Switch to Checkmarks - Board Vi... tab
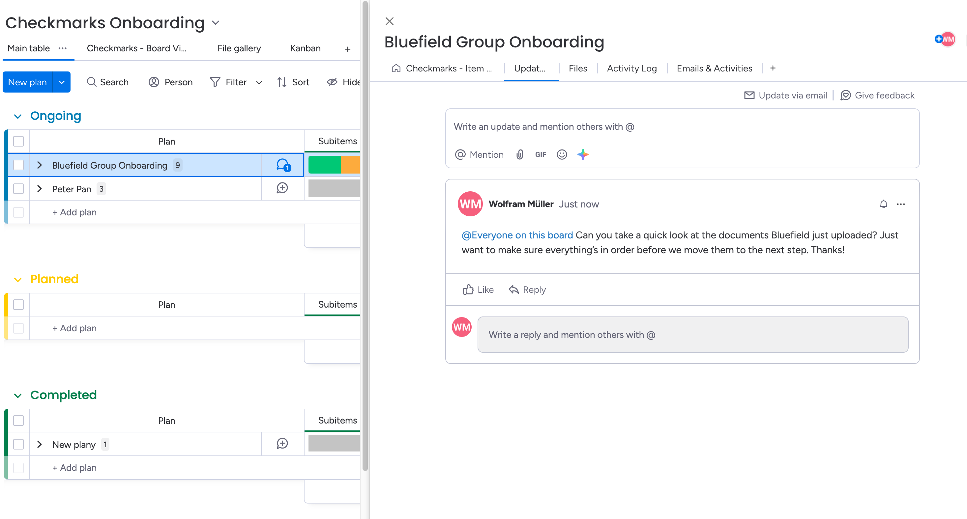Viewport: 967px width, 519px height. tap(137, 48)
